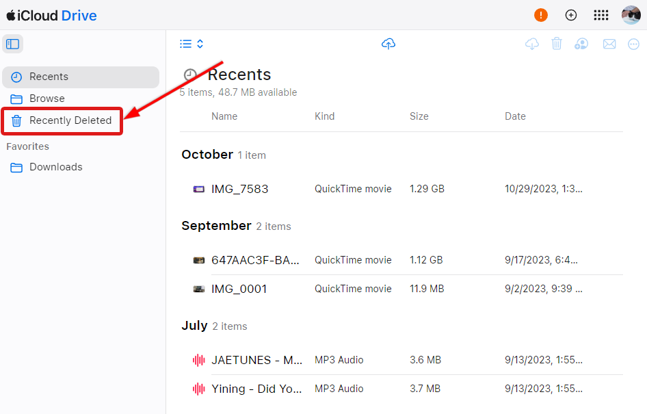Open the iCloud apps grid launcher
The height and width of the screenshot is (414, 647).
pyautogui.click(x=600, y=15)
